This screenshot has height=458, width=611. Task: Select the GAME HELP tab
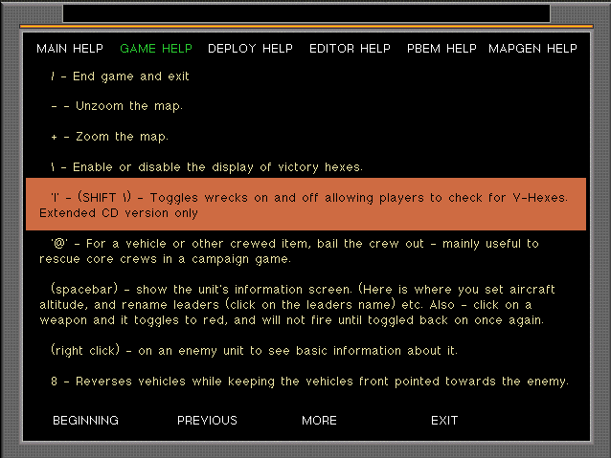click(x=155, y=49)
